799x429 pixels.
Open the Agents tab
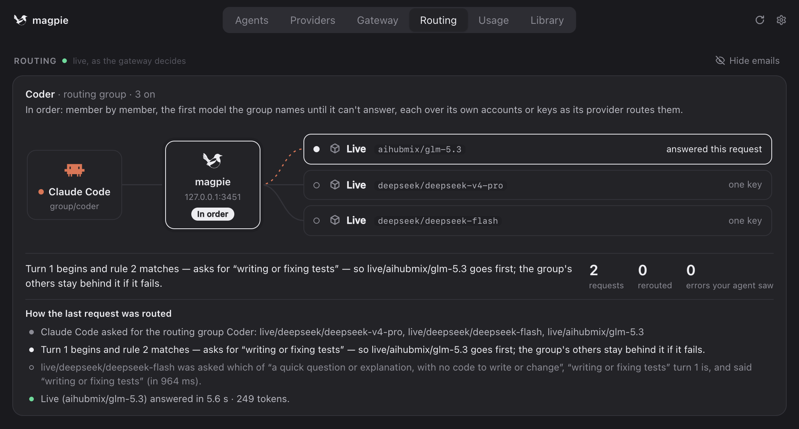pos(252,20)
